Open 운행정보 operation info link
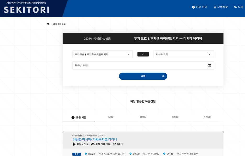Image resolution: width=245 pixels, height=156 pixels. click(x=221, y=7)
